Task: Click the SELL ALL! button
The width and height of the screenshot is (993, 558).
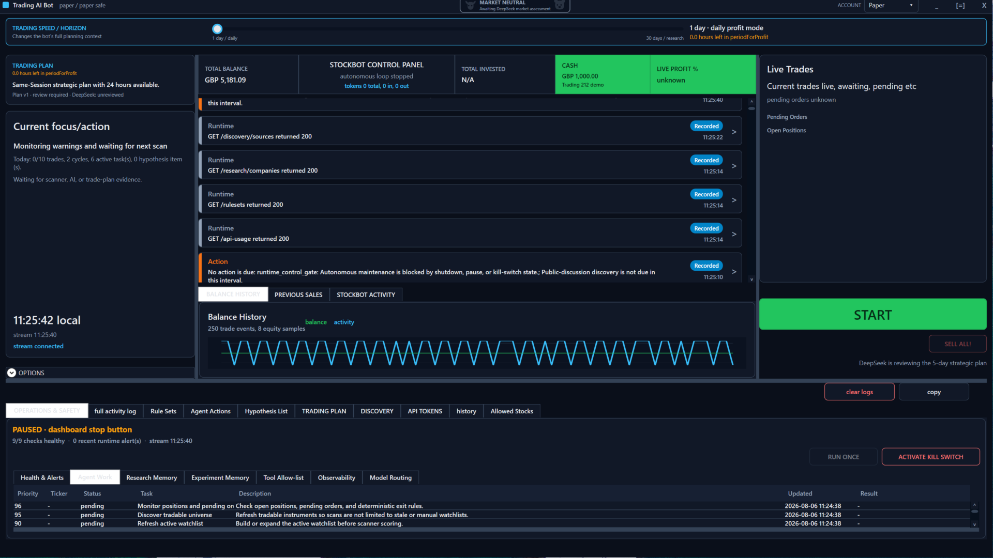Action: (x=958, y=344)
